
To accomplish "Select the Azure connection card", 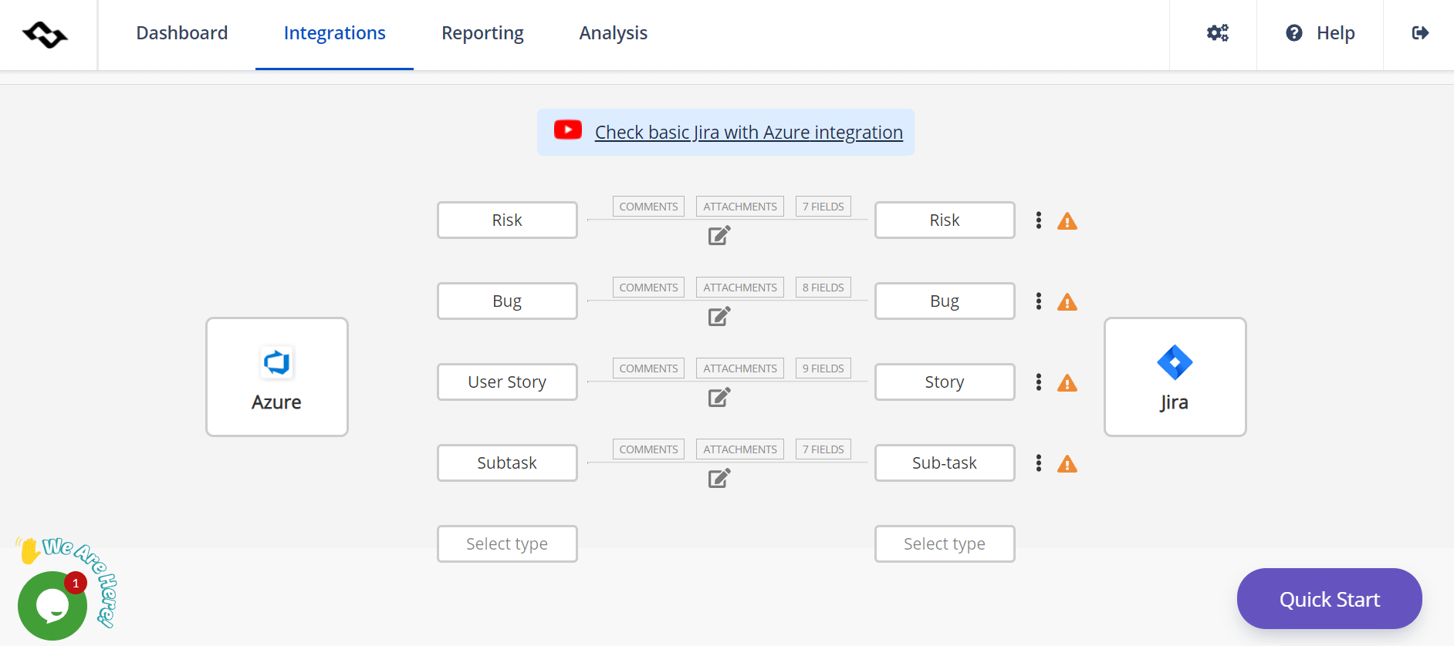I will point(277,377).
